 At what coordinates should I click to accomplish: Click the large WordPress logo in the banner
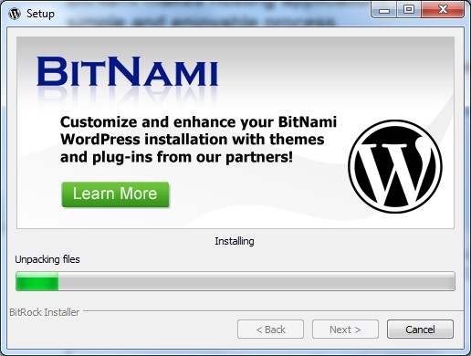pyautogui.click(x=395, y=166)
